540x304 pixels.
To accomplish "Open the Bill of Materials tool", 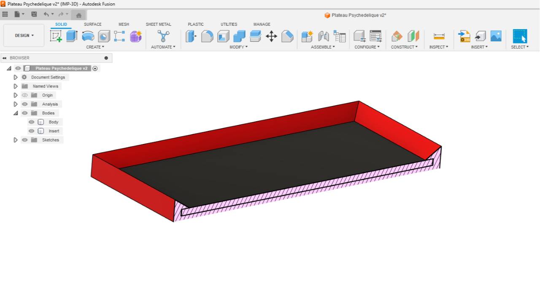I will coord(339,36).
